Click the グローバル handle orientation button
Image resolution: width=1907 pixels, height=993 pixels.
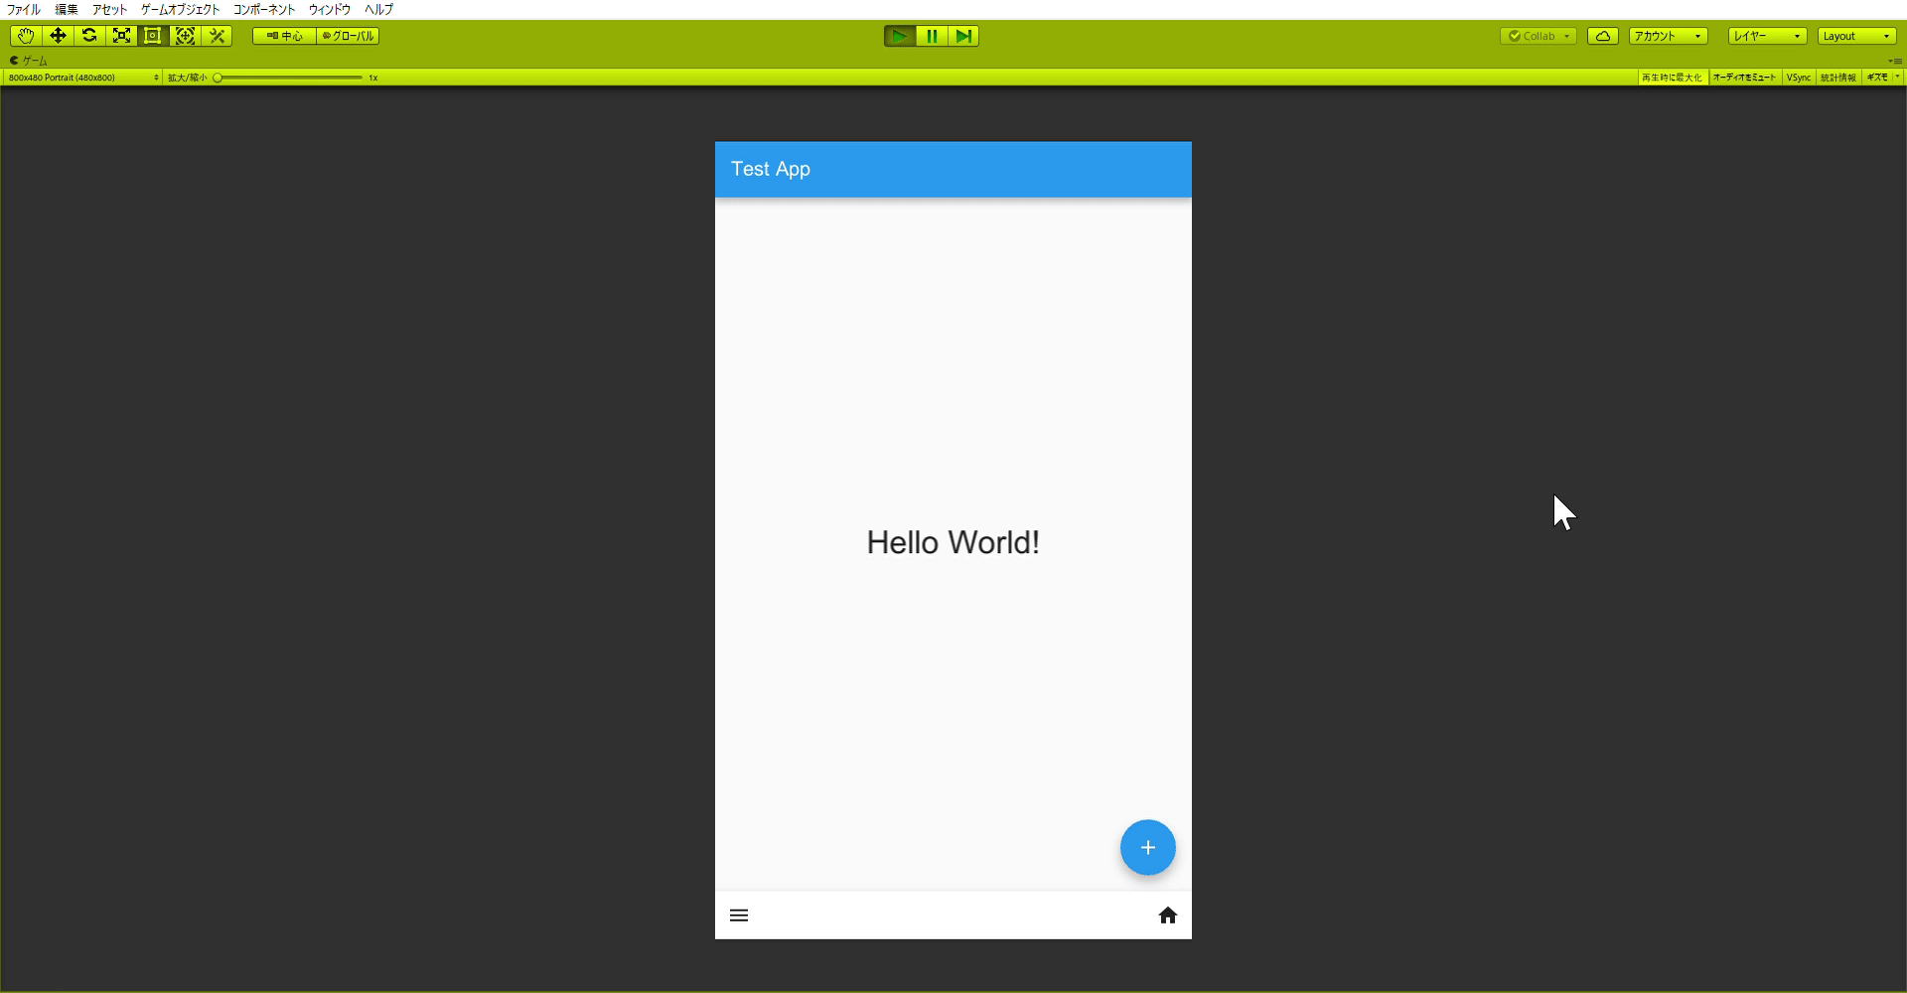click(x=348, y=36)
